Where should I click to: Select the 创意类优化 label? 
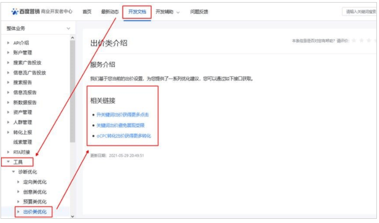click(x=35, y=192)
